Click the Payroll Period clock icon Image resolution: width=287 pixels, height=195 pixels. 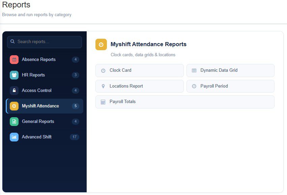point(194,86)
